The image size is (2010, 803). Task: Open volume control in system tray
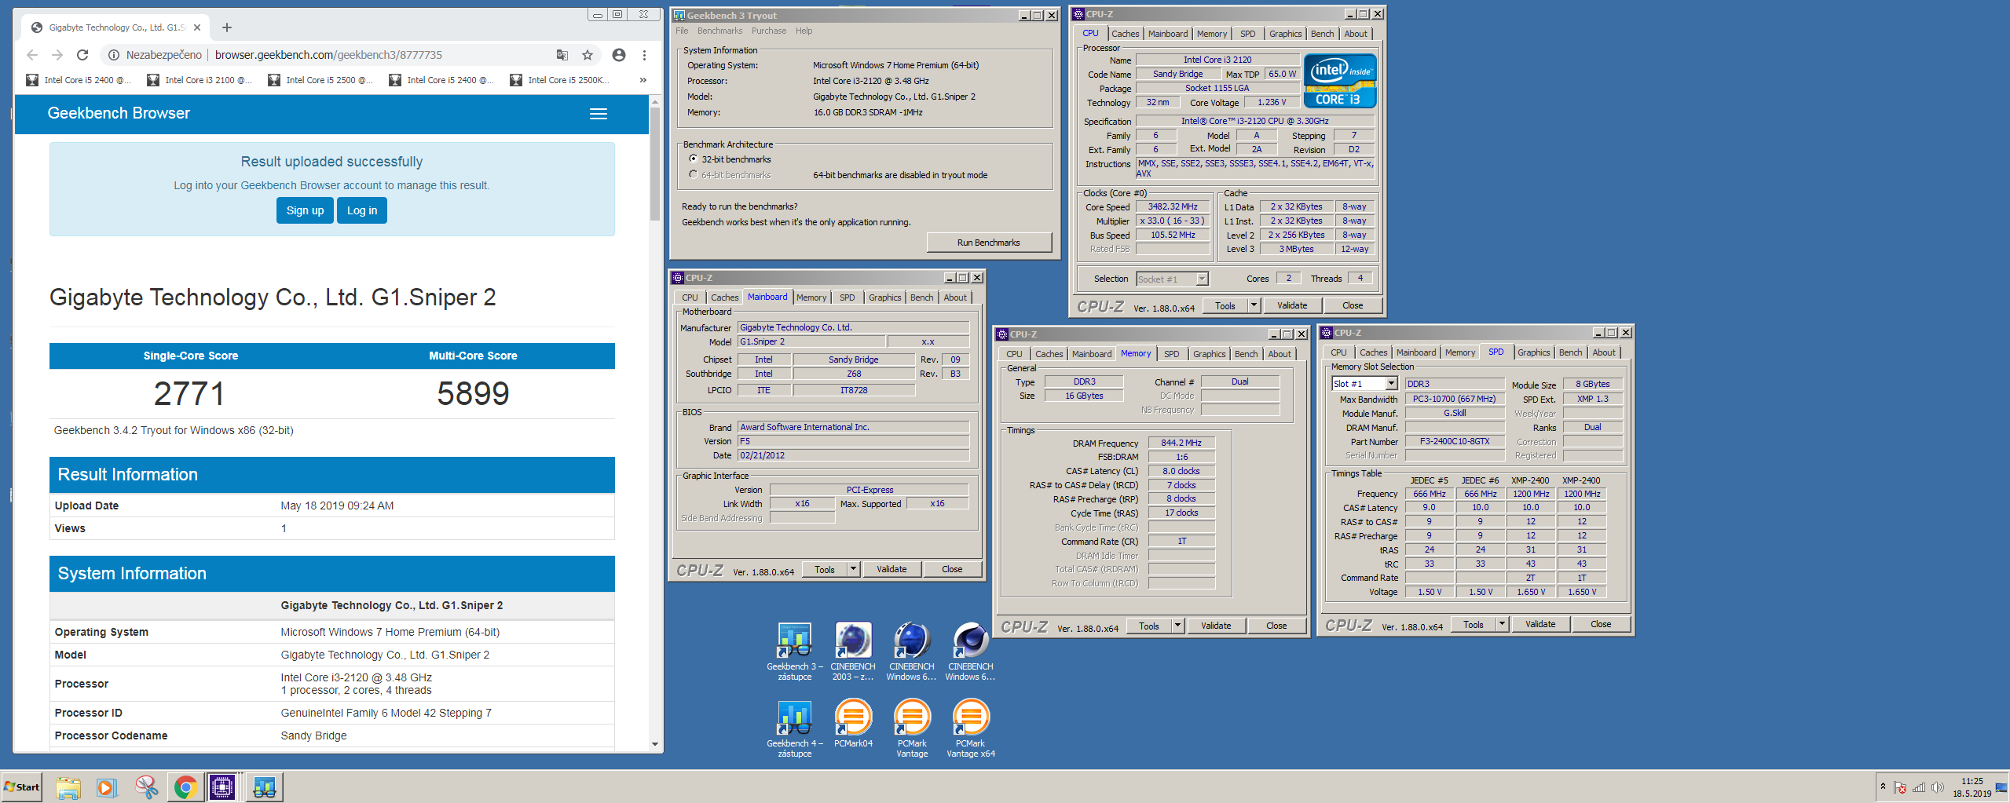click(x=1937, y=787)
